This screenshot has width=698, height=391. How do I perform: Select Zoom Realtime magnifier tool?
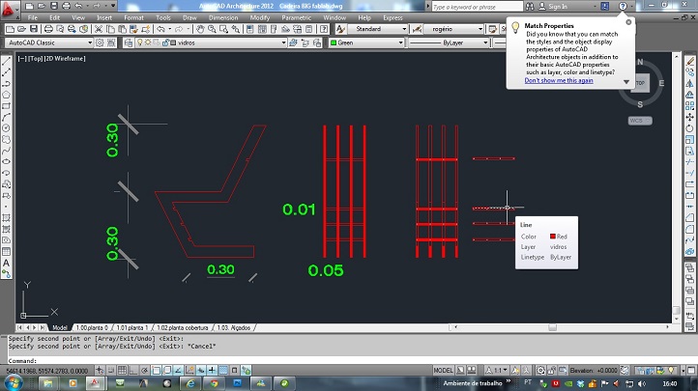tap(212, 29)
